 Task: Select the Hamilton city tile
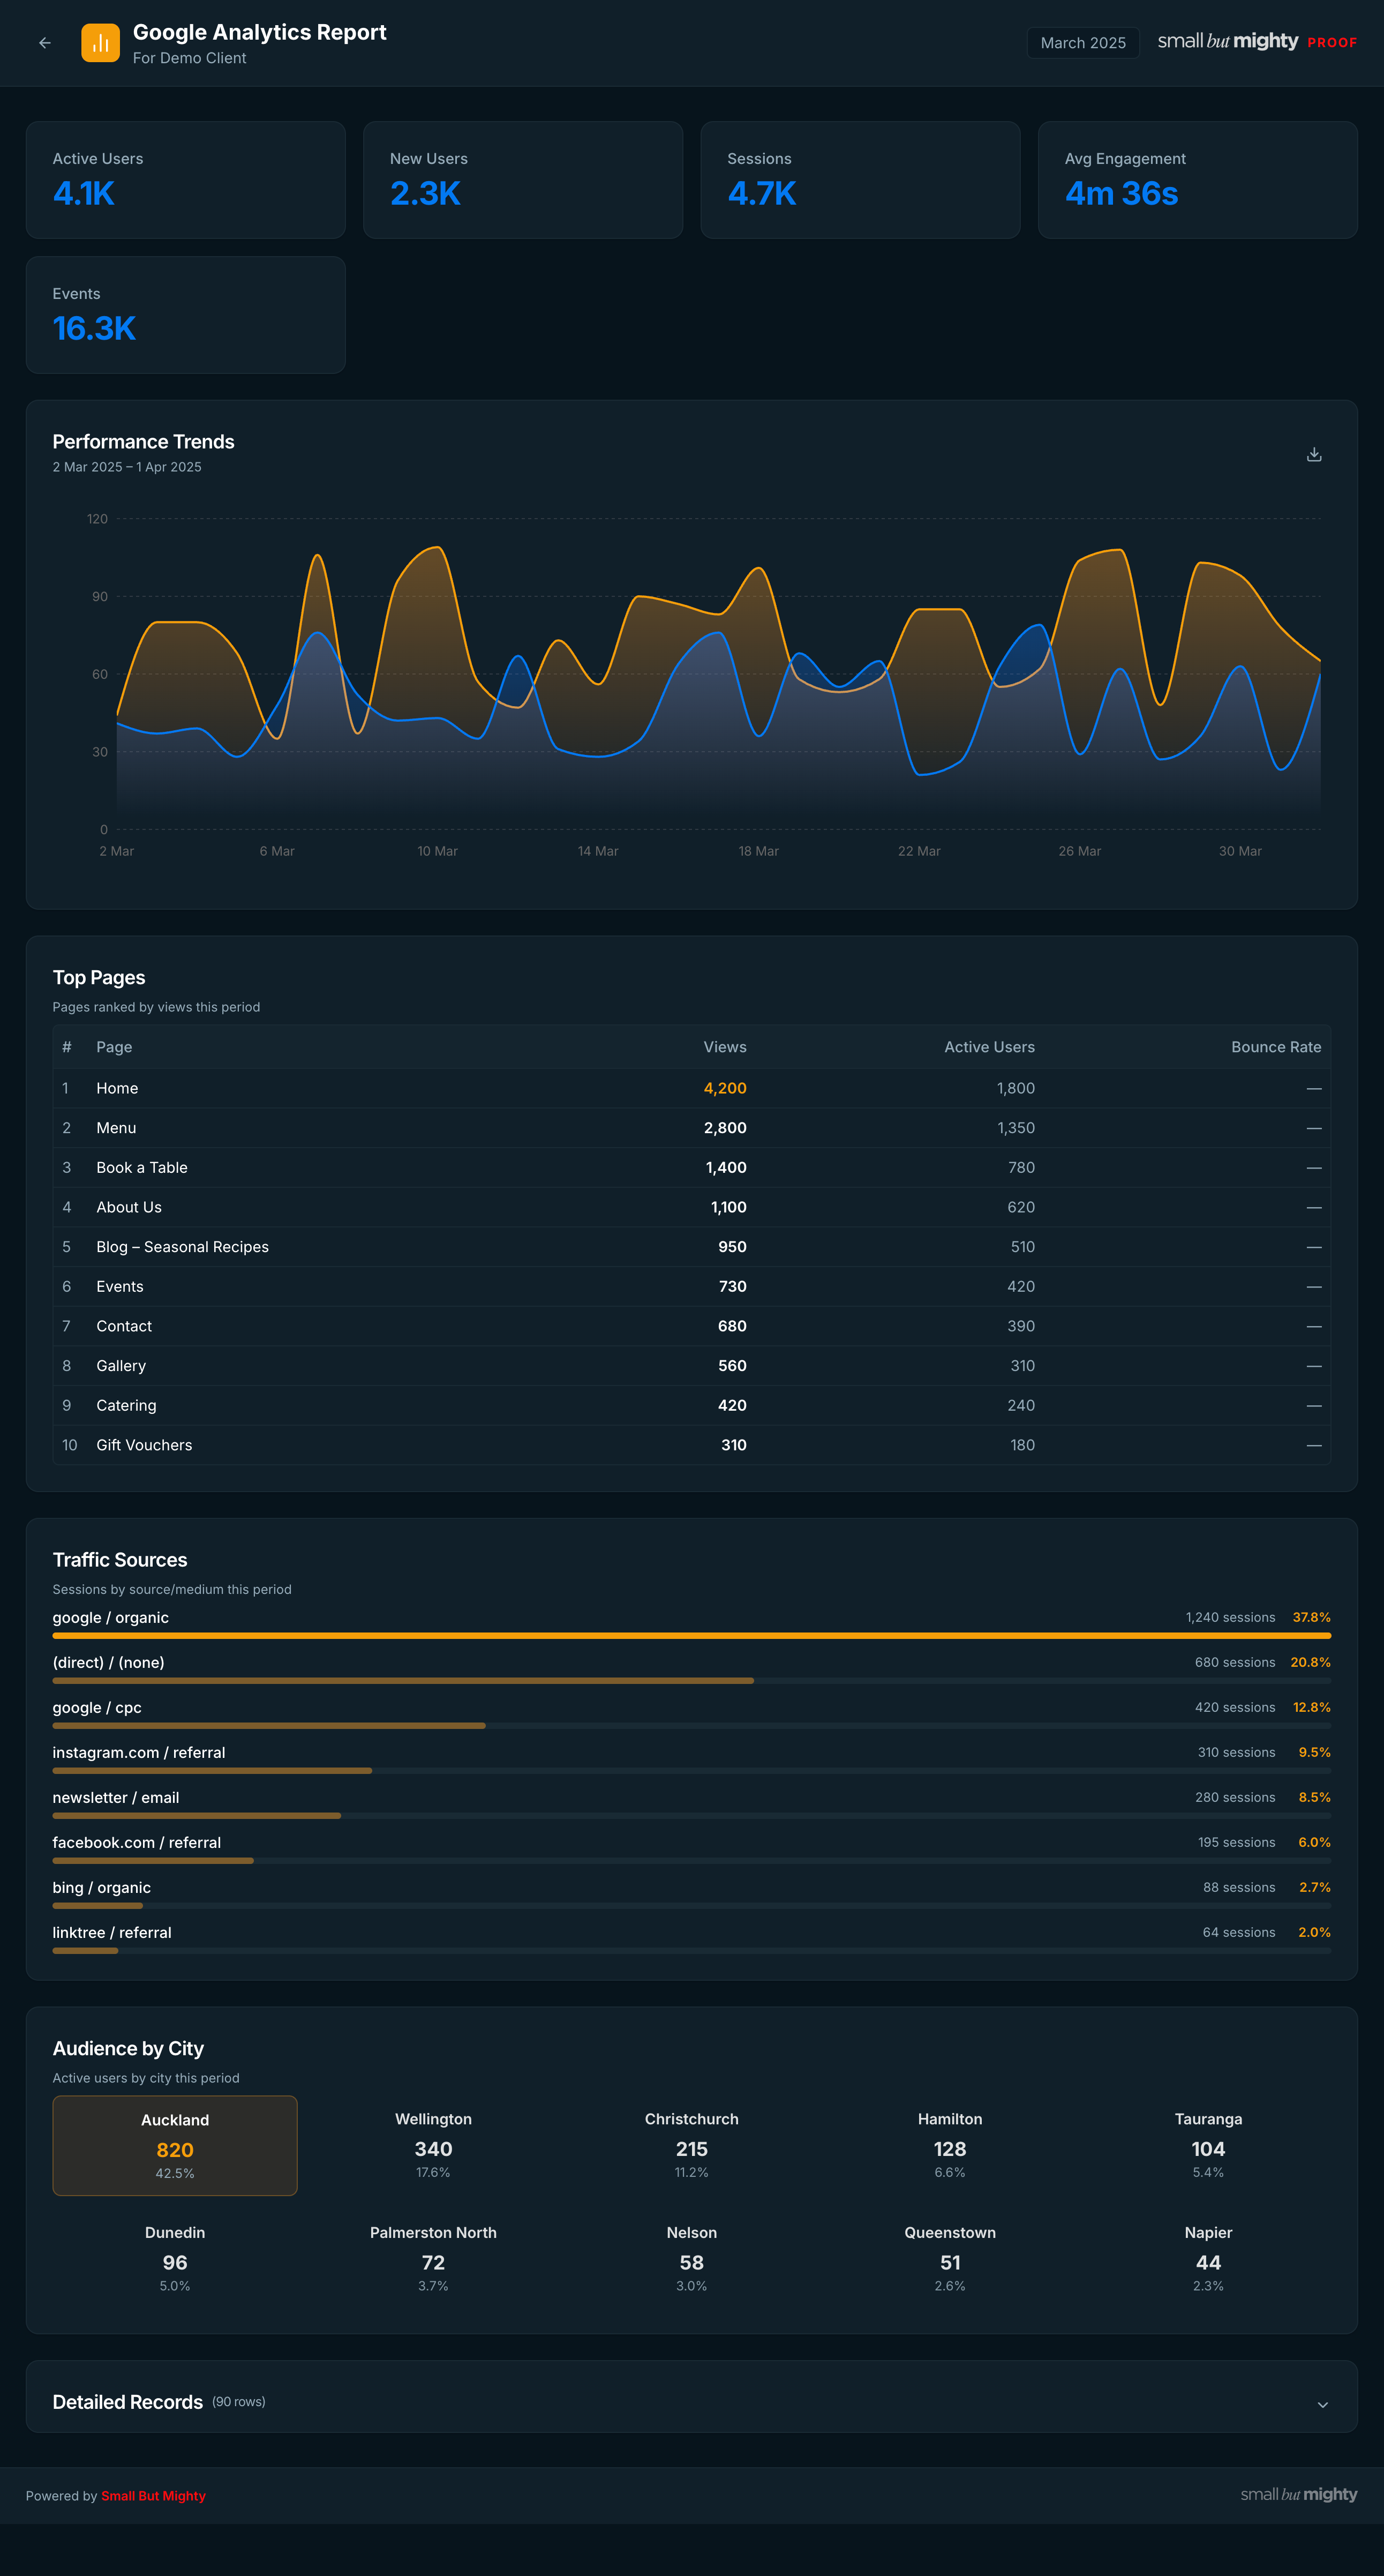(950, 2145)
